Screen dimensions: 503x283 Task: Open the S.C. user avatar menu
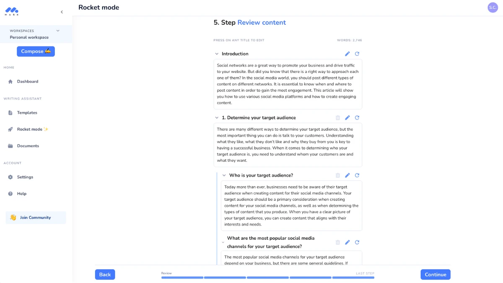493,8
